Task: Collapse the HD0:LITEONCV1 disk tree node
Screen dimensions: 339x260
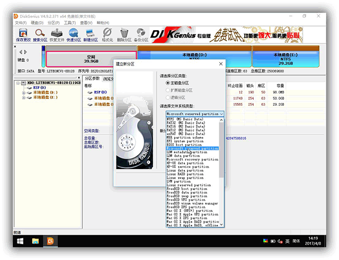Action: (18, 83)
